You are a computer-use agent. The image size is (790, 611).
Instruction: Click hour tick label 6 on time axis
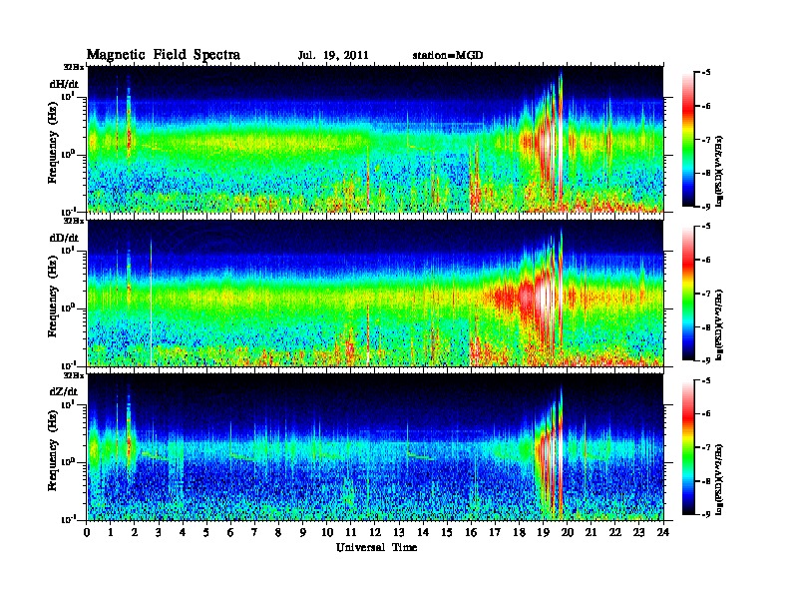point(230,532)
